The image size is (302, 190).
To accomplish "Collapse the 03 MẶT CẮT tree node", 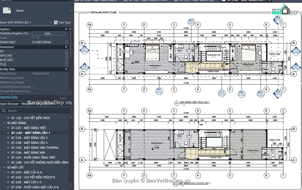I will [x=4, y=167].
